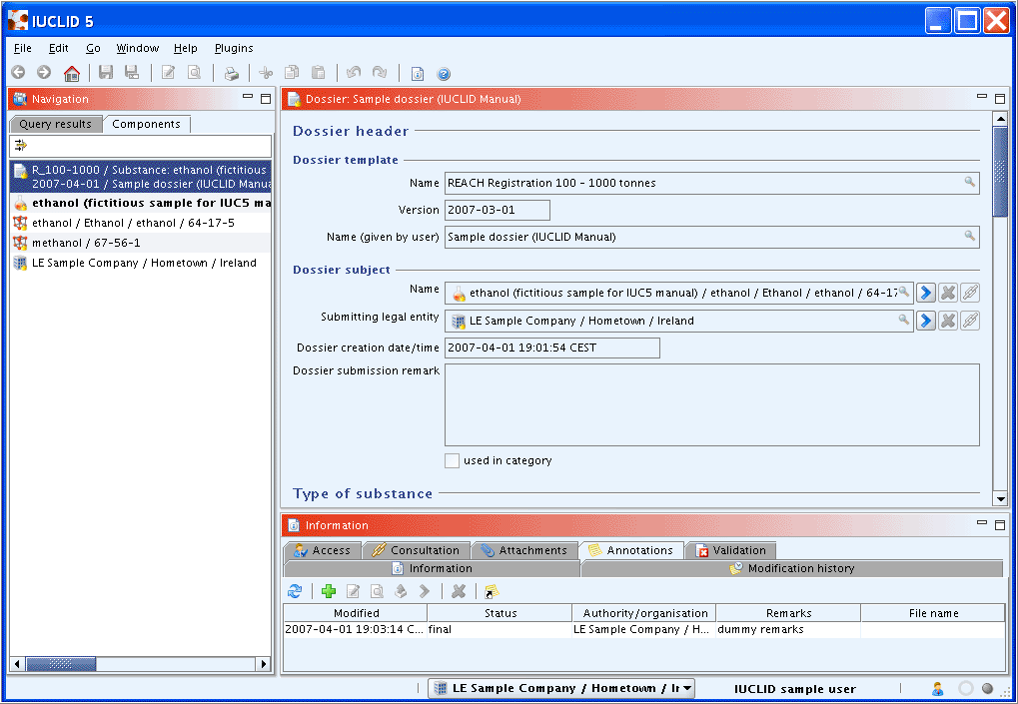This screenshot has width=1018, height=704.
Task: Open the Modification history tab
Action: [792, 568]
